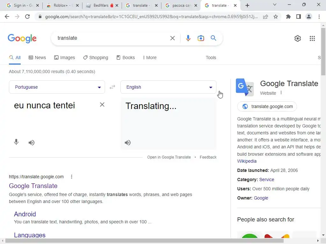Toggle the Chrome side panel
The image size is (326, 244).
point(299,17)
